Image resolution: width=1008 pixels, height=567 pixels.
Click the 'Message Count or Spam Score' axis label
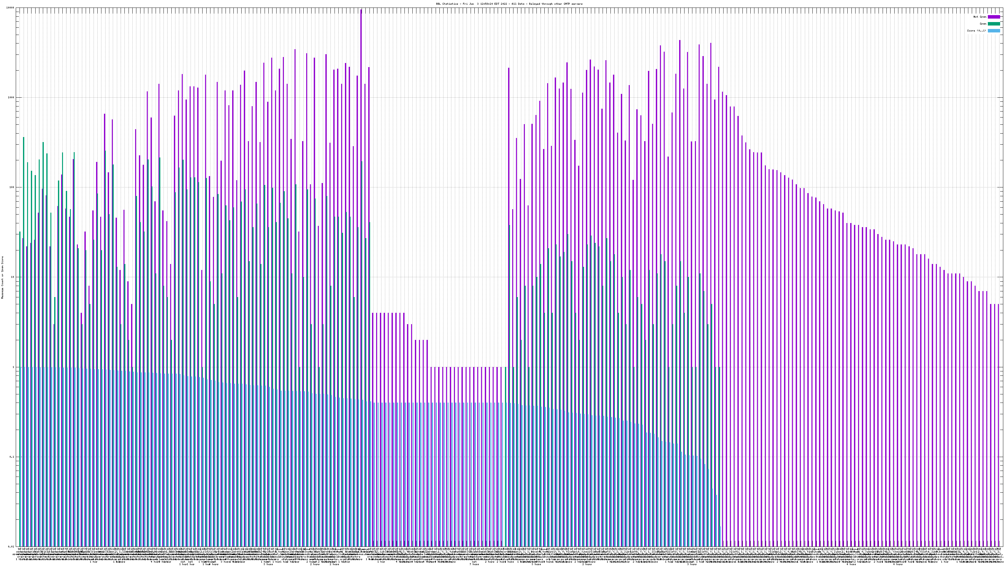click(x=2, y=277)
